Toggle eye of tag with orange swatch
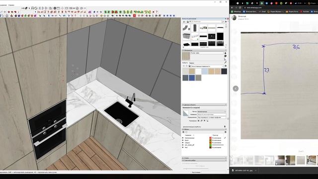The height and width of the screenshot is (179, 318). pyautogui.click(x=183, y=143)
